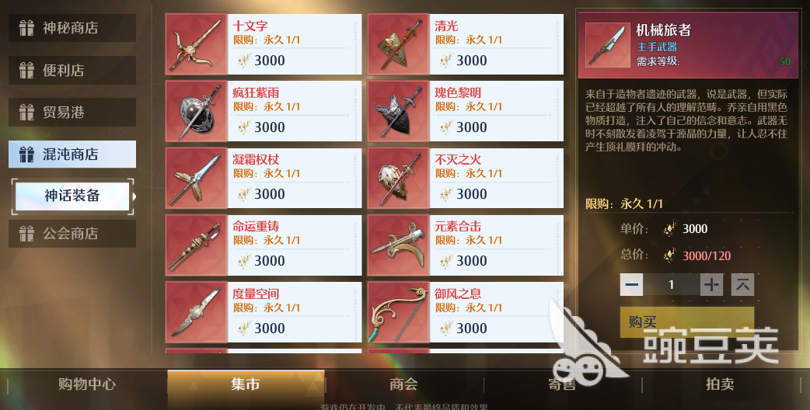
Task: Click the quantity input field
Action: [672, 285]
